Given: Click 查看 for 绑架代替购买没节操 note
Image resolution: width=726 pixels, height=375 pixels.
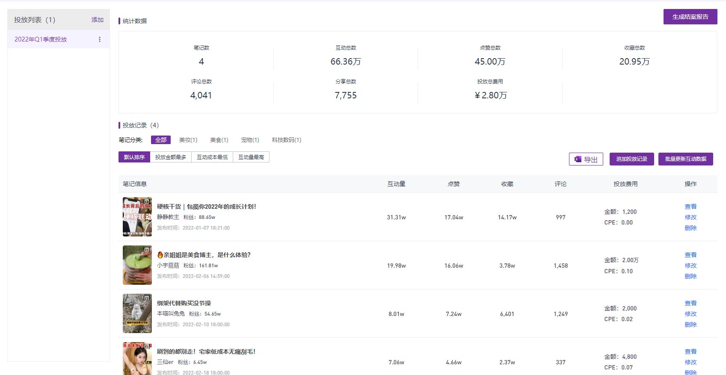Looking at the screenshot, I should 690,303.
